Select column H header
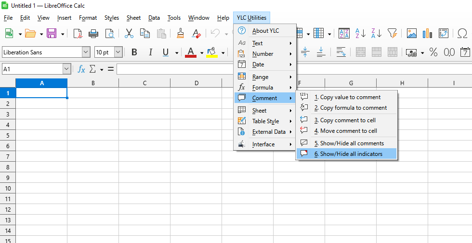This screenshot has width=472, height=243. pyautogui.click(x=402, y=83)
